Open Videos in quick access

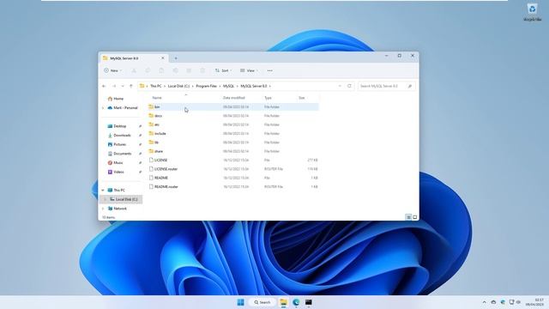click(x=118, y=172)
